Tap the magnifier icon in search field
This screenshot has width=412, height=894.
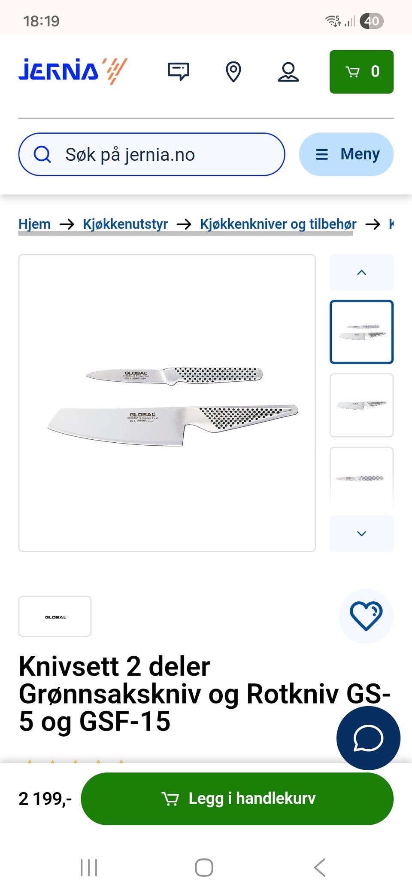(x=42, y=154)
